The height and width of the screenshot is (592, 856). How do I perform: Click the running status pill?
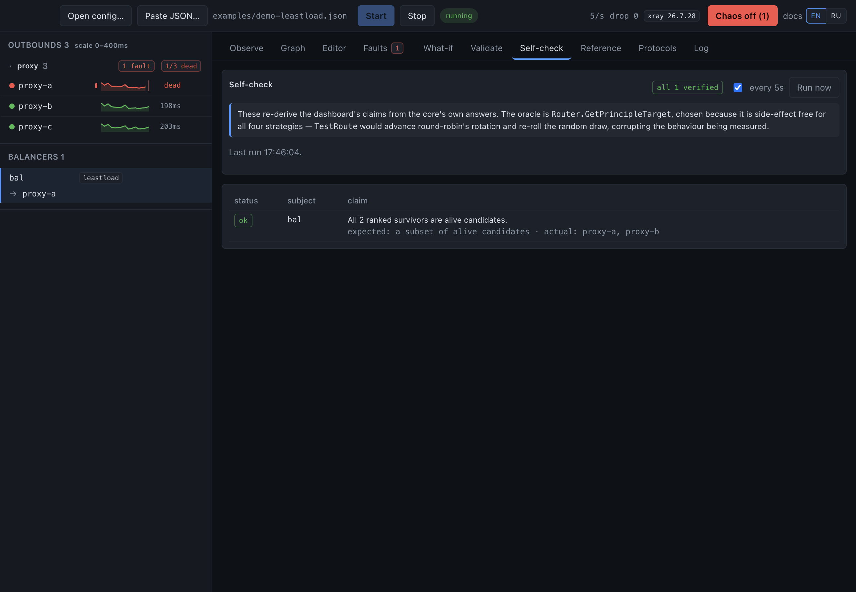pos(459,16)
